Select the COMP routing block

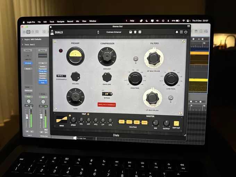[x=144, y=123]
